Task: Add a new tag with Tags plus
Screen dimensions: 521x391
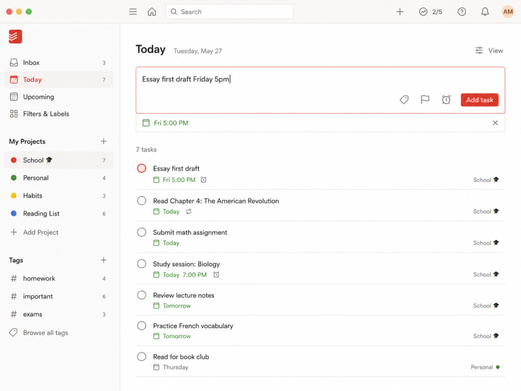Action: point(104,260)
